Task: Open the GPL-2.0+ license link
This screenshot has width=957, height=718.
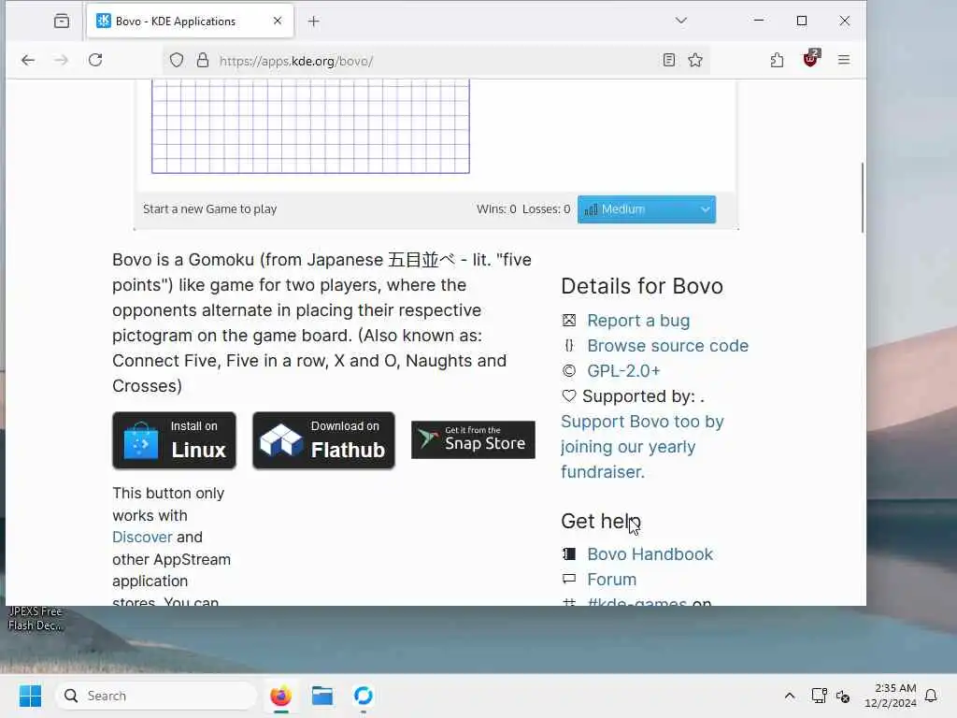Action: click(623, 370)
